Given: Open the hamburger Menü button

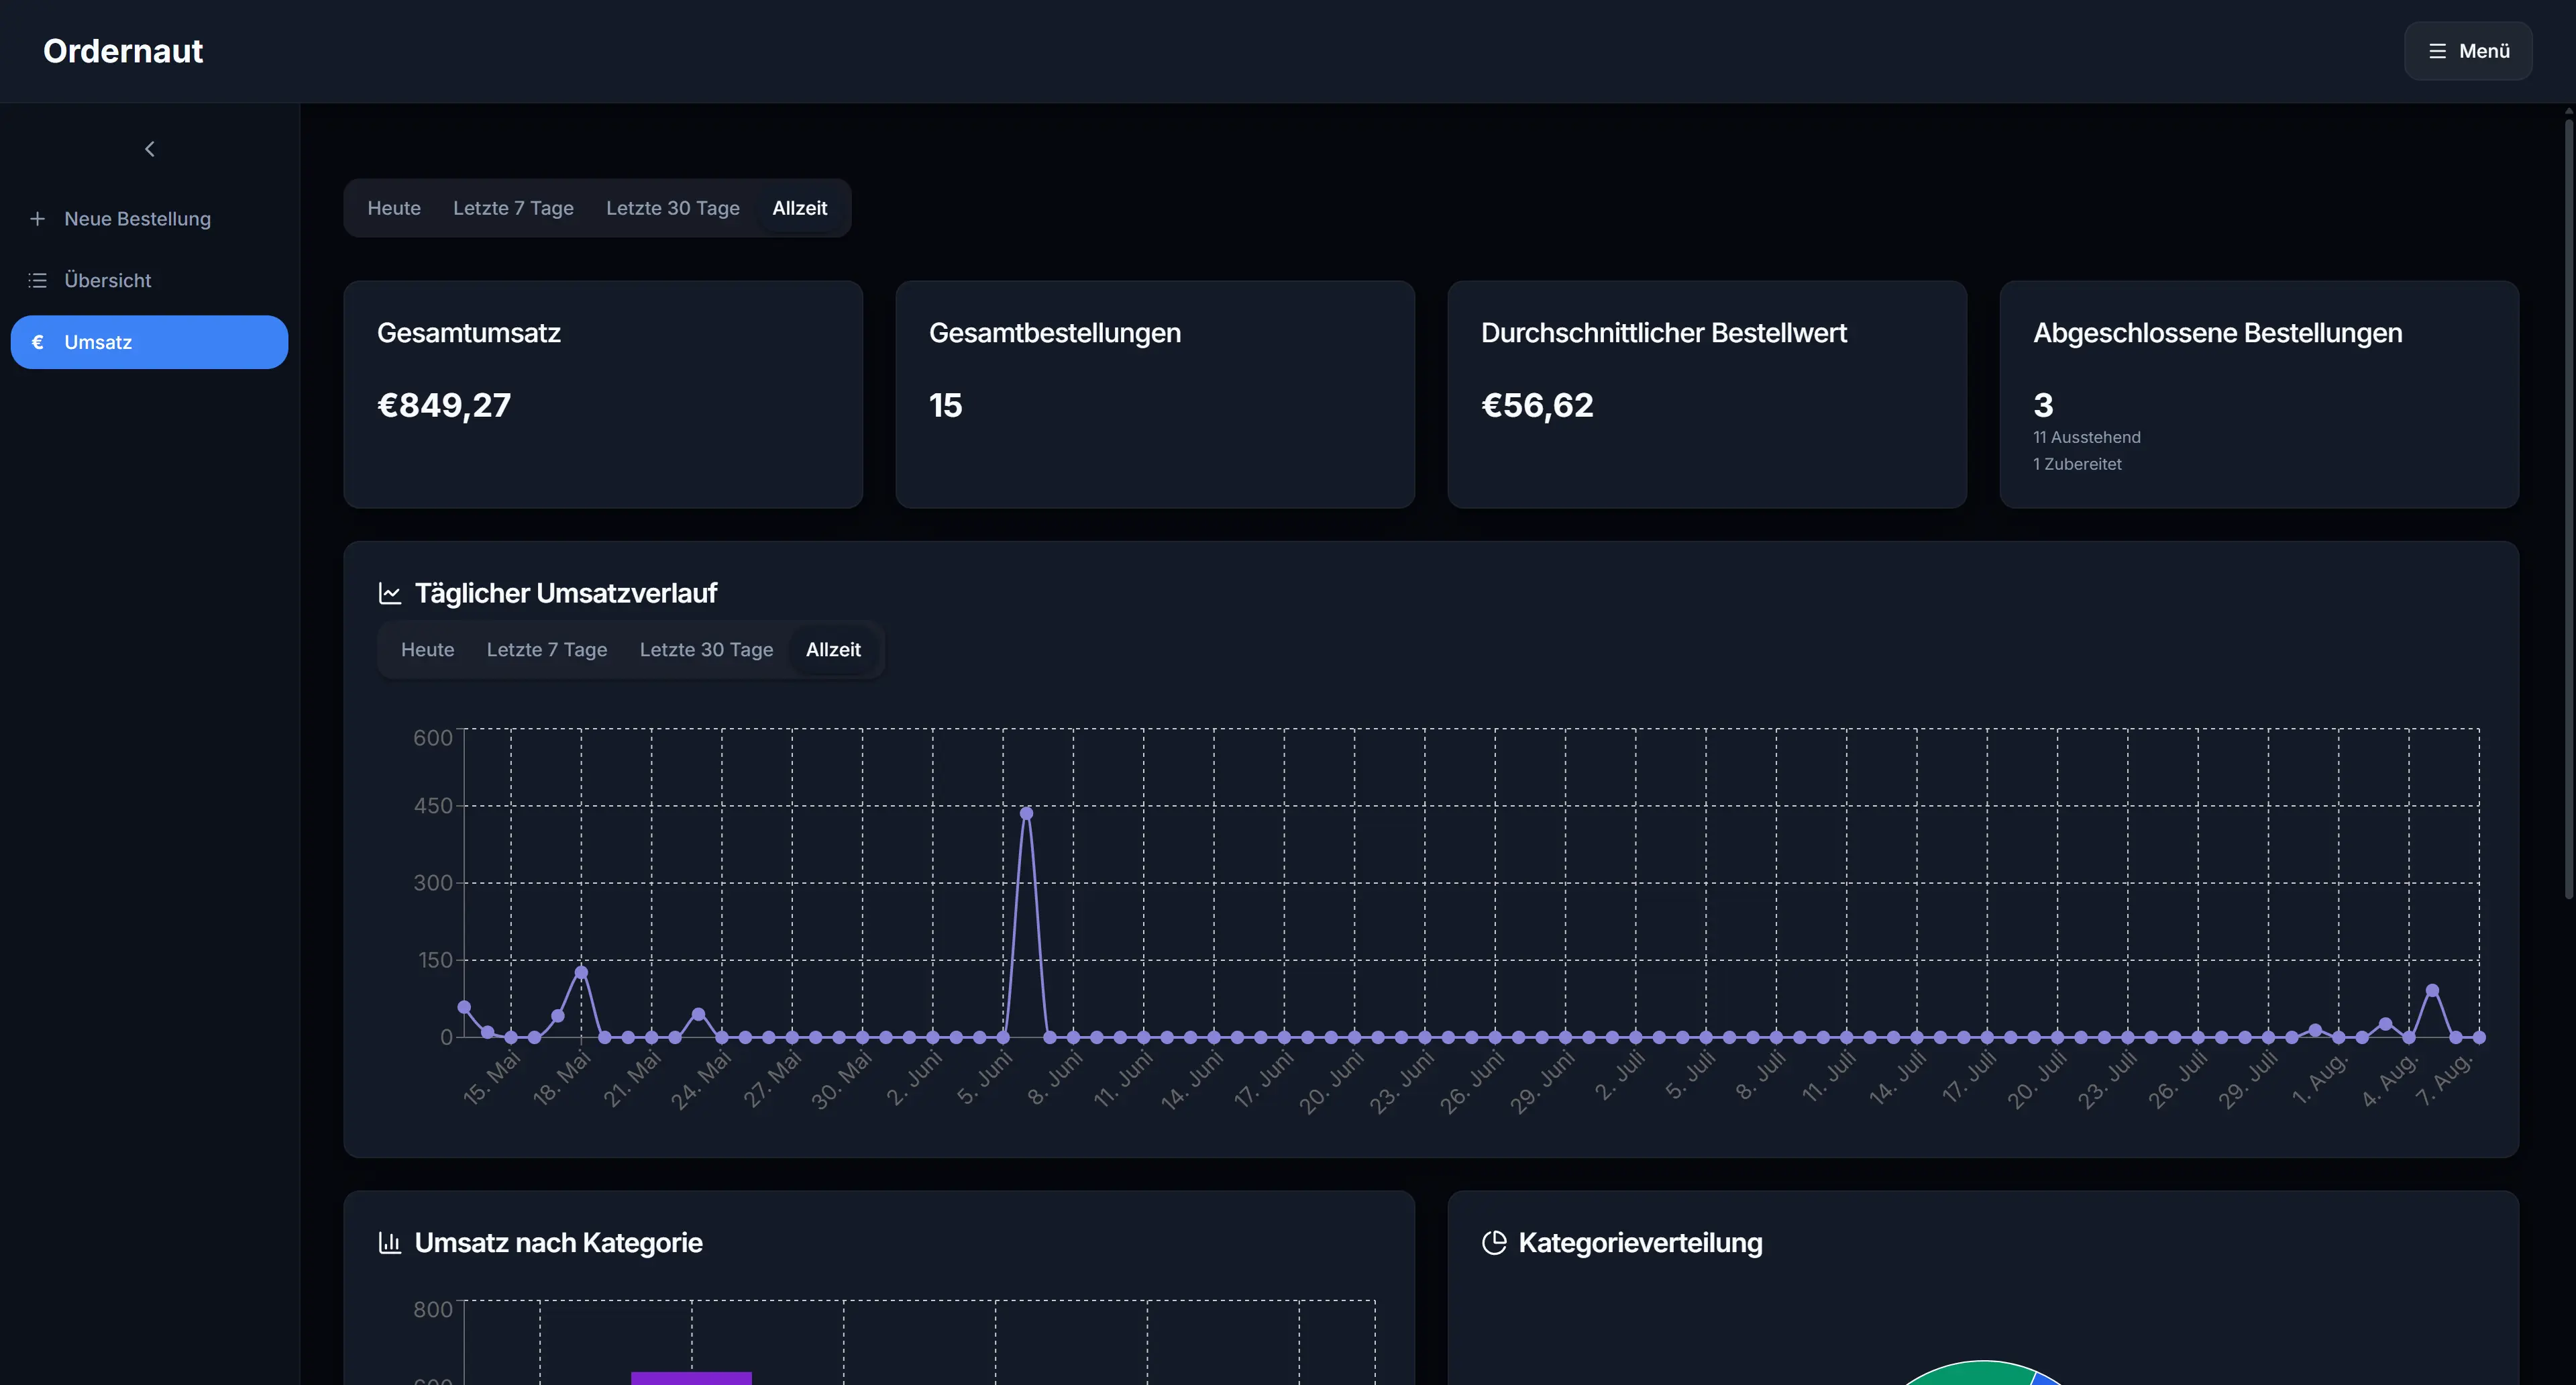Looking at the screenshot, I should [x=2468, y=51].
